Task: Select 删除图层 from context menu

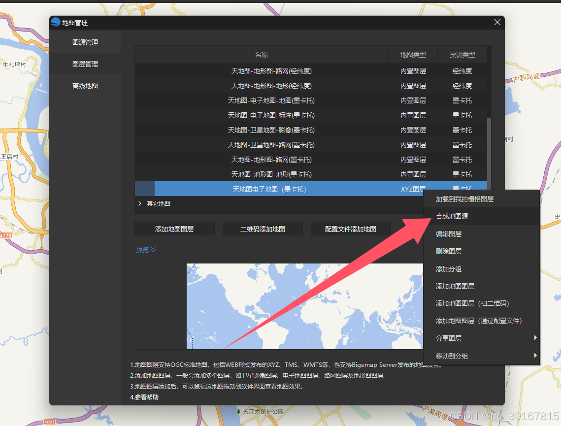Action: pos(481,251)
